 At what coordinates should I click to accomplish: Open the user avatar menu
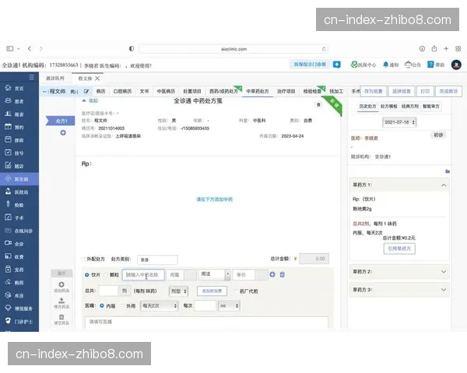point(456,64)
